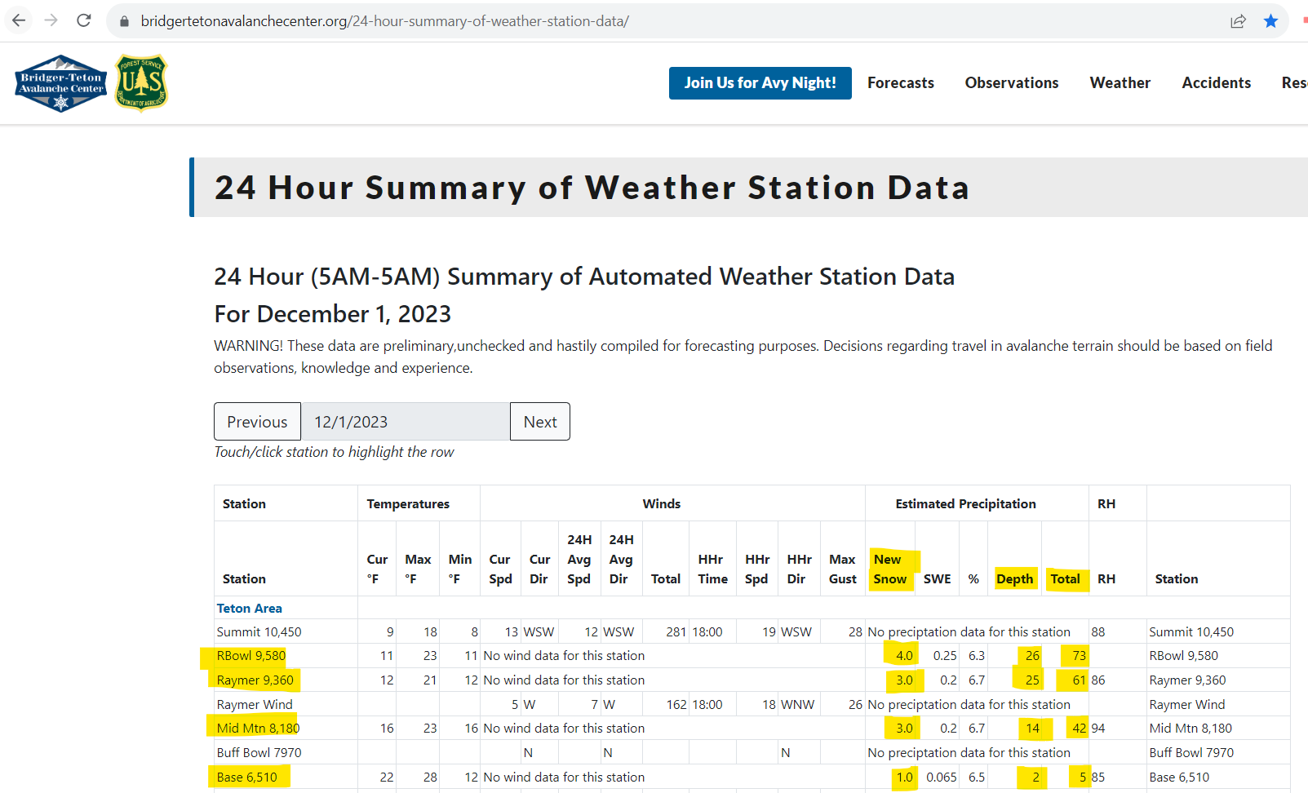Open the Accidents menu
The height and width of the screenshot is (793, 1308).
1216,83
